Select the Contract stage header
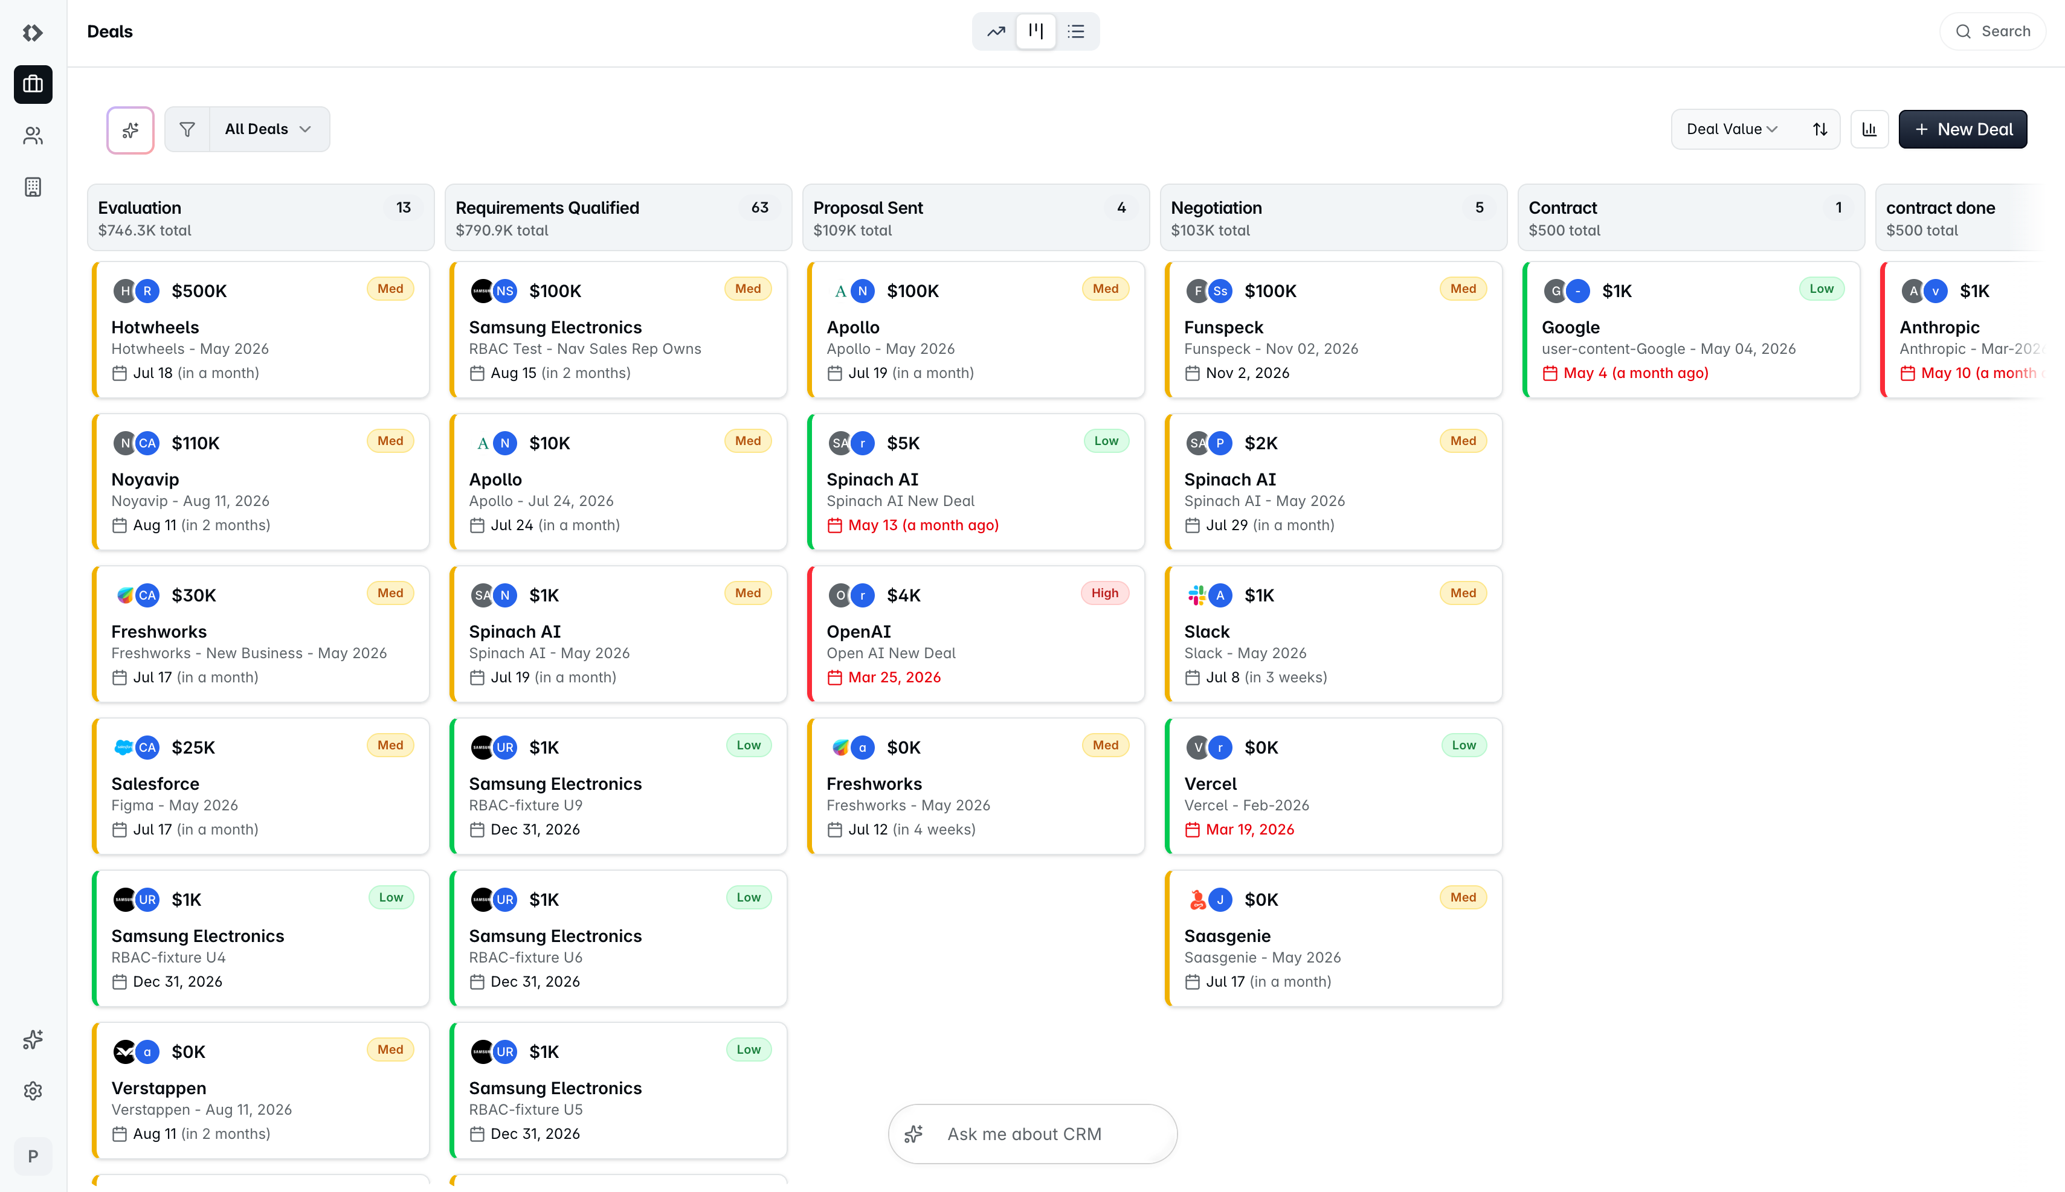The image size is (2065, 1192). pos(1690,218)
